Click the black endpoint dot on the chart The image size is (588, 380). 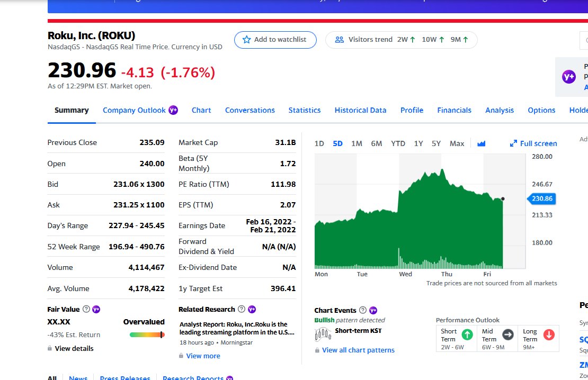point(503,198)
